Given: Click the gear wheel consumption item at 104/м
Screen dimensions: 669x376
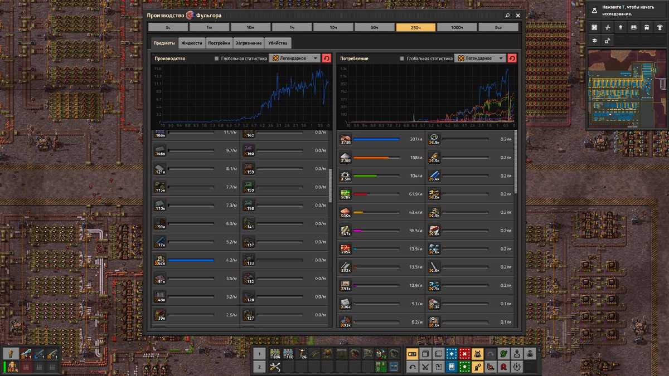Looking at the screenshot, I should click(345, 176).
